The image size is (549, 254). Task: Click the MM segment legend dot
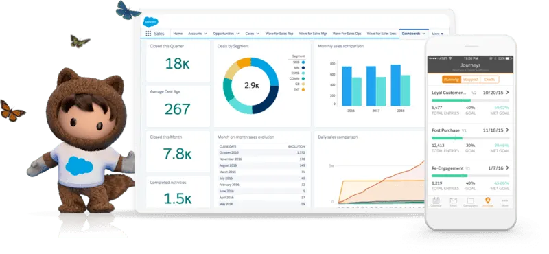coord(303,67)
